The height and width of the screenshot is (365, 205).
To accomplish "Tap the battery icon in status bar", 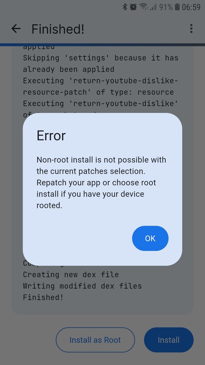I will (x=177, y=7).
